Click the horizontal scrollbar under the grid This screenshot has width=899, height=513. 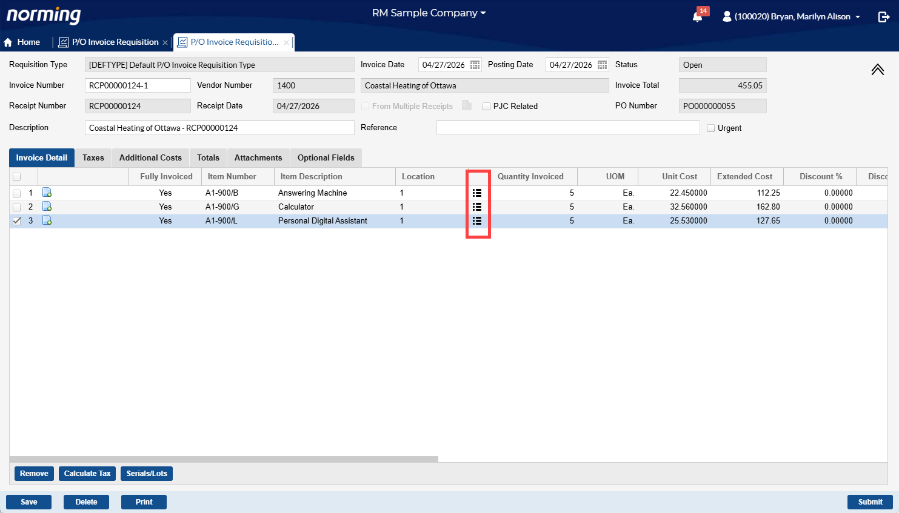tap(224, 459)
